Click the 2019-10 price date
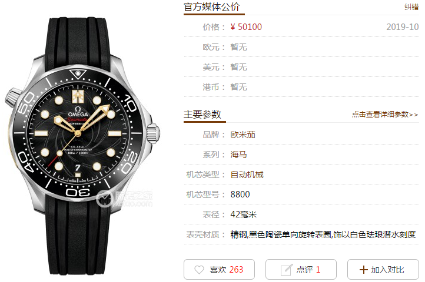This screenshot has height=282, width=425. [403, 27]
